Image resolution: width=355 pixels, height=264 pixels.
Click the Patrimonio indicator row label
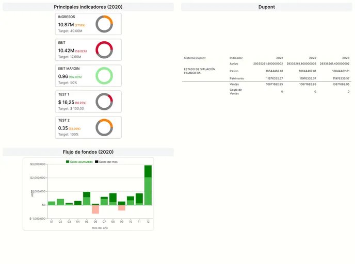237,78
